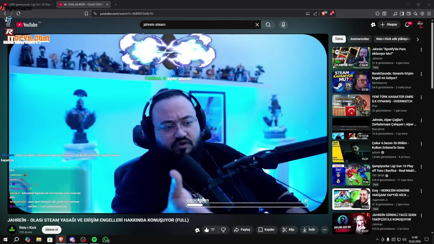Open Brave Leo AI sparkle icon

tap(415, 14)
